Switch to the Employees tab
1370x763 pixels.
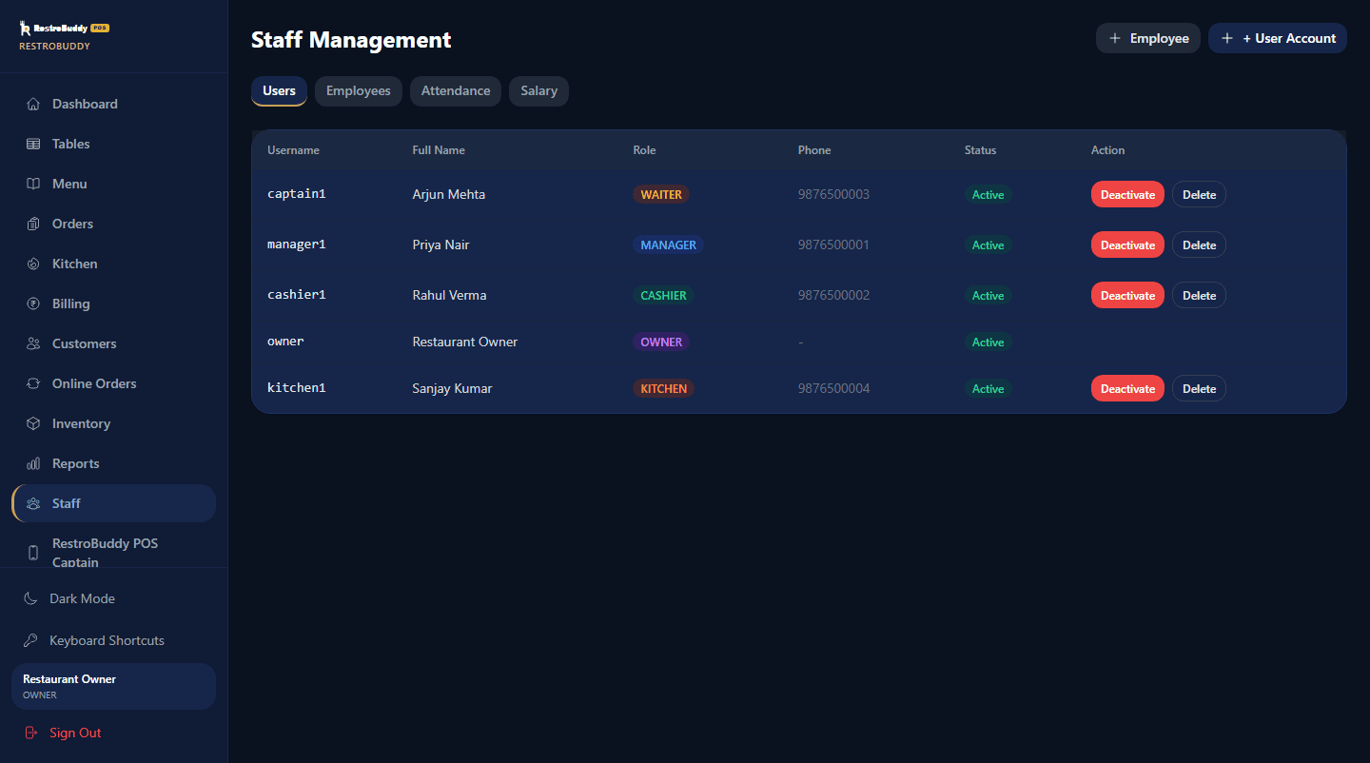click(359, 91)
